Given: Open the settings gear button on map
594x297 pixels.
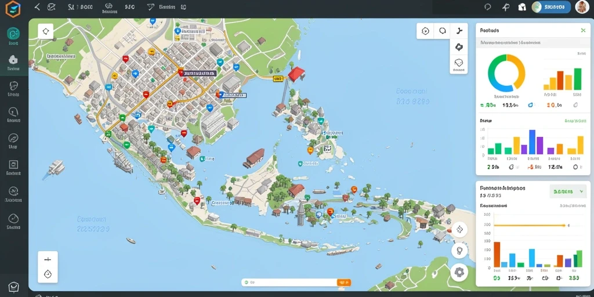Looking at the screenshot, I should coord(459,271).
